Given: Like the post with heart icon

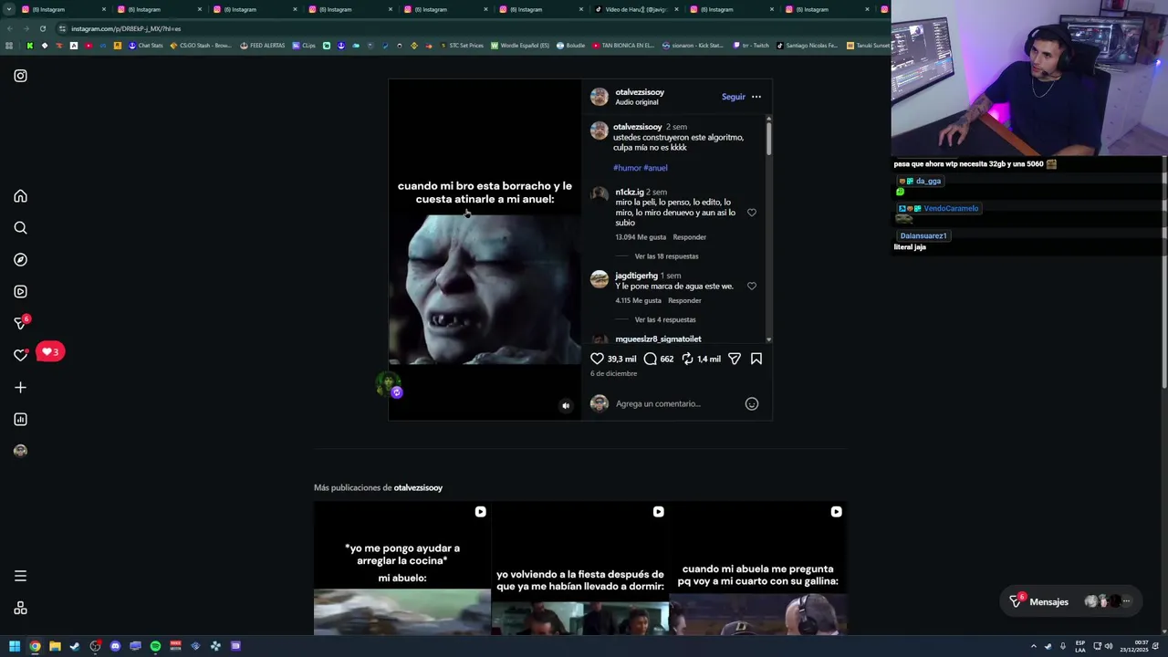Looking at the screenshot, I should click(597, 359).
